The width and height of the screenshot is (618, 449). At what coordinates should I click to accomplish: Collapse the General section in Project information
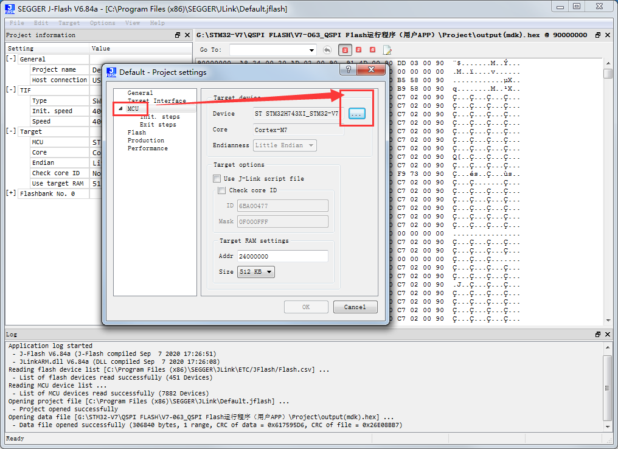coord(11,59)
